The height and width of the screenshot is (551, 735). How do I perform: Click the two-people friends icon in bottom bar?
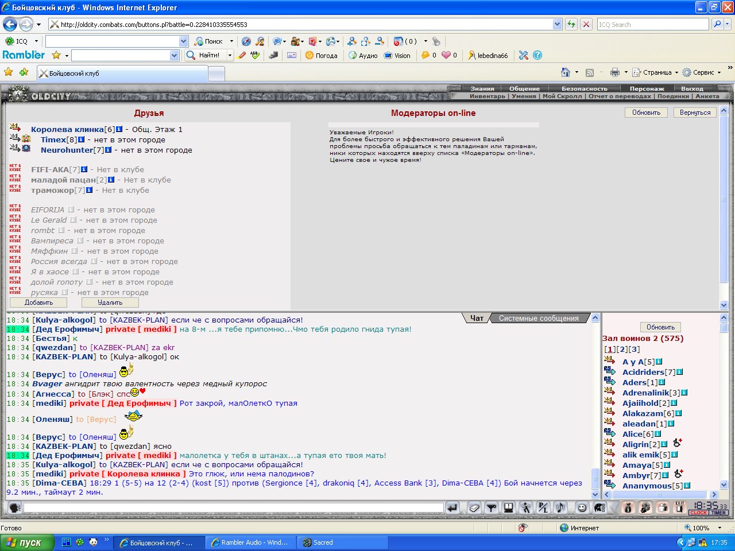click(663, 508)
